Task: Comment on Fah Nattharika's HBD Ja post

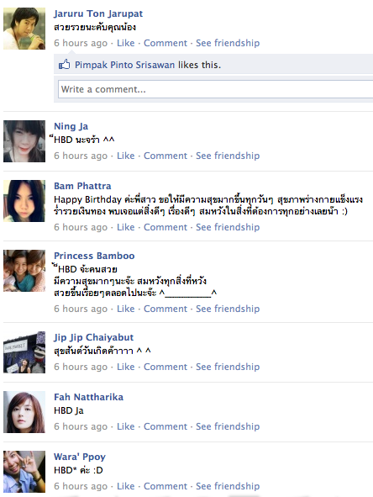Action: pyautogui.click(x=165, y=426)
